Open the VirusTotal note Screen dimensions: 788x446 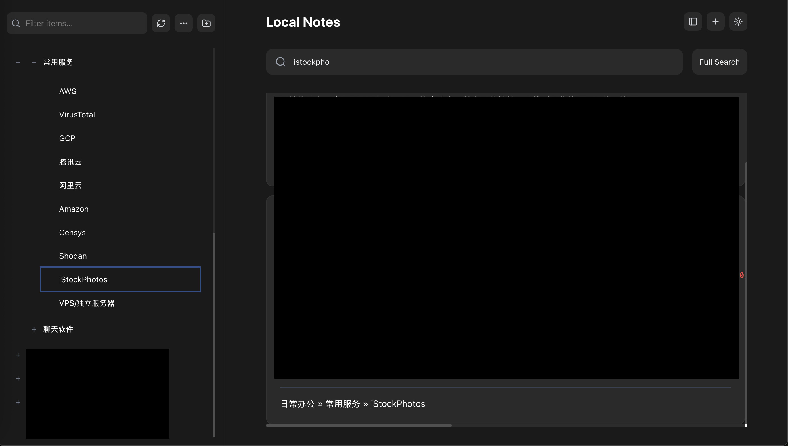click(77, 115)
